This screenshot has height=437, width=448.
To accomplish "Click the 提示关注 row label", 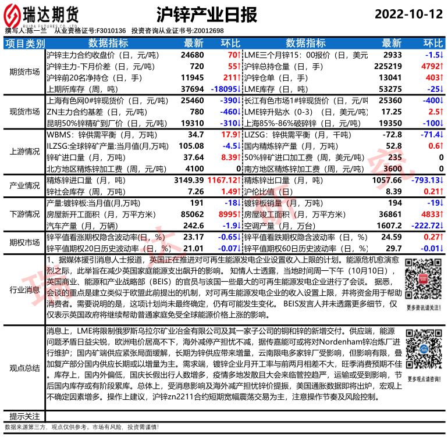I will click(24, 416).
